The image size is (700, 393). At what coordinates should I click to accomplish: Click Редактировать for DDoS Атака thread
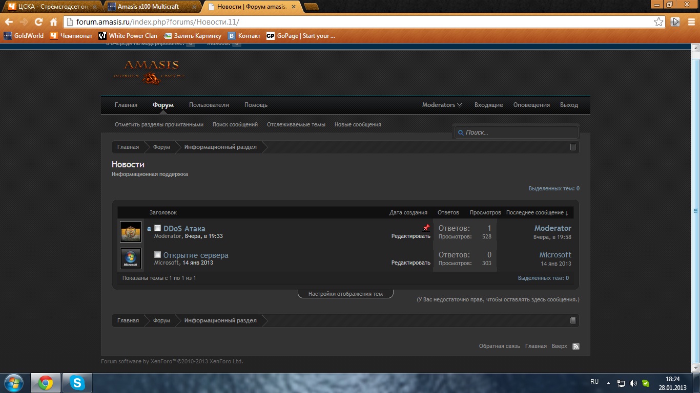coord(411,236)
